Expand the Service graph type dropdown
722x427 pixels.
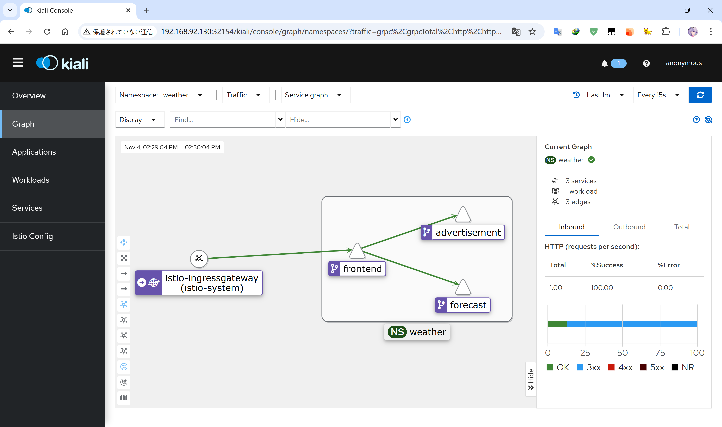tap(313, 95)
